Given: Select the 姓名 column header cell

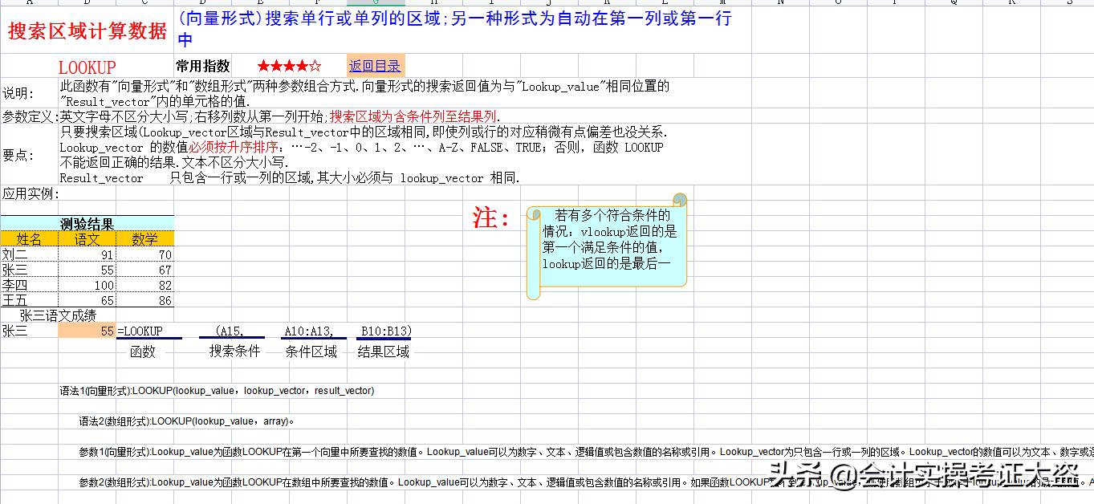Looking at the screenshot, I should (29, 239).
